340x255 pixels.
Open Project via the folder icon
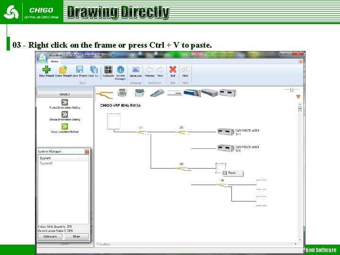pyautogui.click(x=63, y=69)
